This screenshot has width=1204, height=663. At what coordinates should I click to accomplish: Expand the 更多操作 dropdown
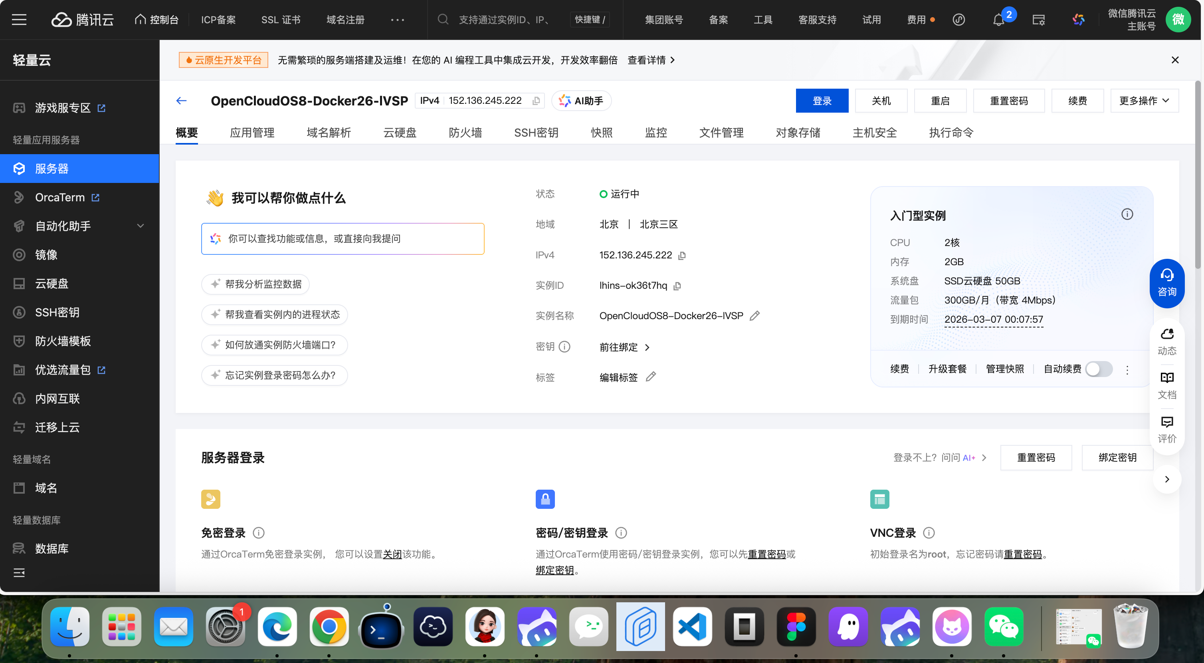pyautogui.click(x=1144, y=101)
